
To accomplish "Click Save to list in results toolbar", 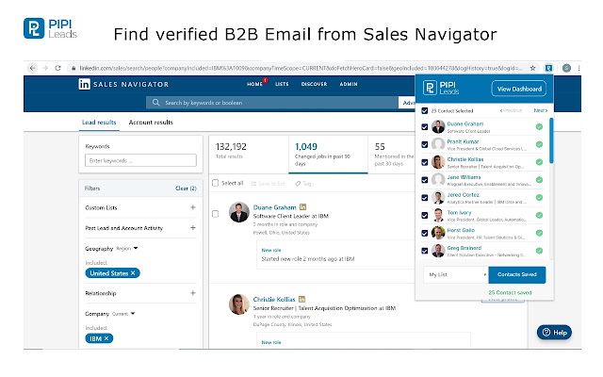I will point(268,184).
